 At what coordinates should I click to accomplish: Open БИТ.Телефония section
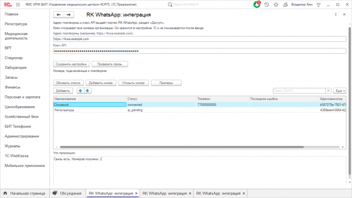tap(18, 126)
